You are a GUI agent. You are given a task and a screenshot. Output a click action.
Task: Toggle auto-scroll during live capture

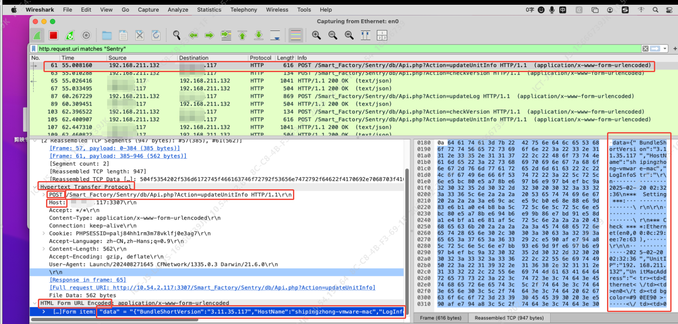pyautogui.click(x=275, y=35)
